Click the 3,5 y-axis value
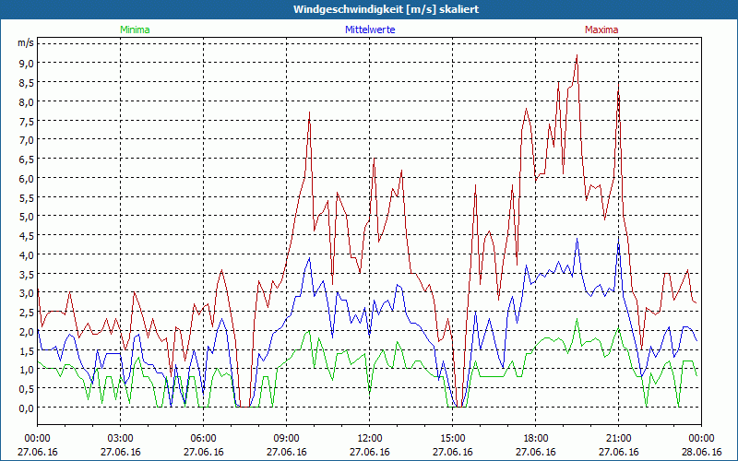This screenshot has width=738, height=461. pos(27,274)
